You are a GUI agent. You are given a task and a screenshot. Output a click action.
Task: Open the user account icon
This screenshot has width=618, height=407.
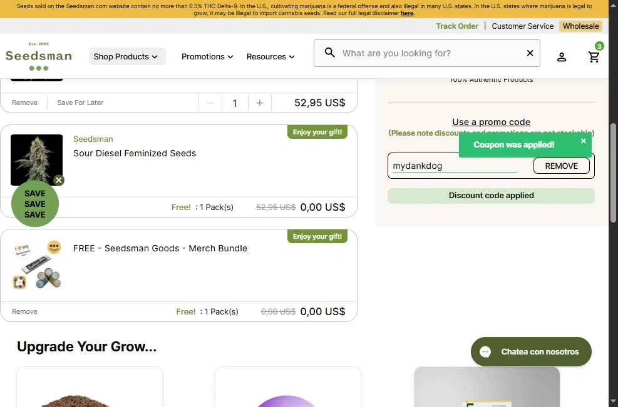point(562,57)
